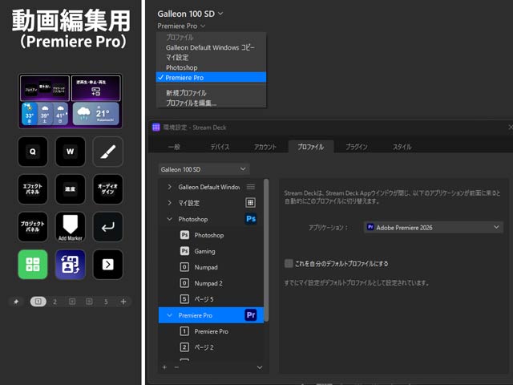Close the Stream Deck preferences window
This screenshot has height=385, width=513.
[511, 127]
